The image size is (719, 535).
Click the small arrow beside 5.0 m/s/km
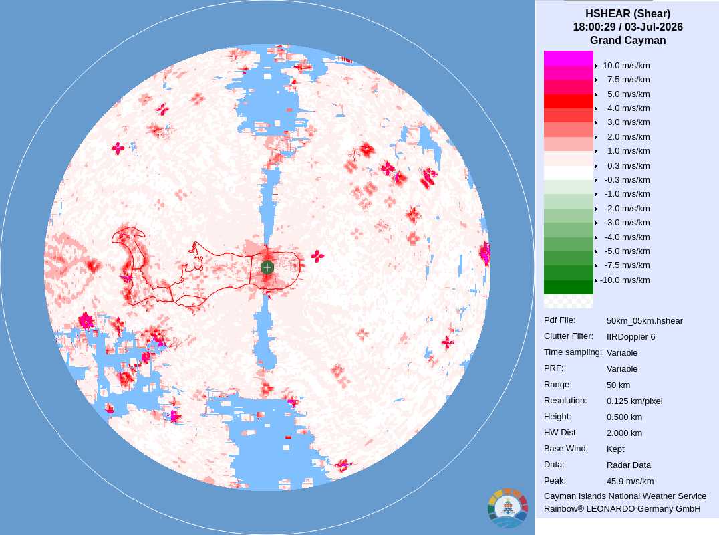[596, 94]
